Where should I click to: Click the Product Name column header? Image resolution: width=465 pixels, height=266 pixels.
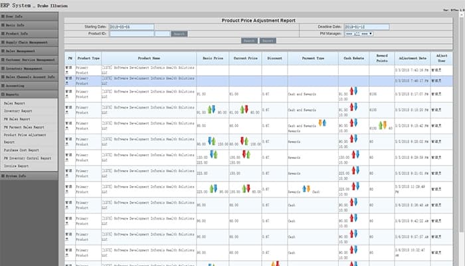click(149, 59)
